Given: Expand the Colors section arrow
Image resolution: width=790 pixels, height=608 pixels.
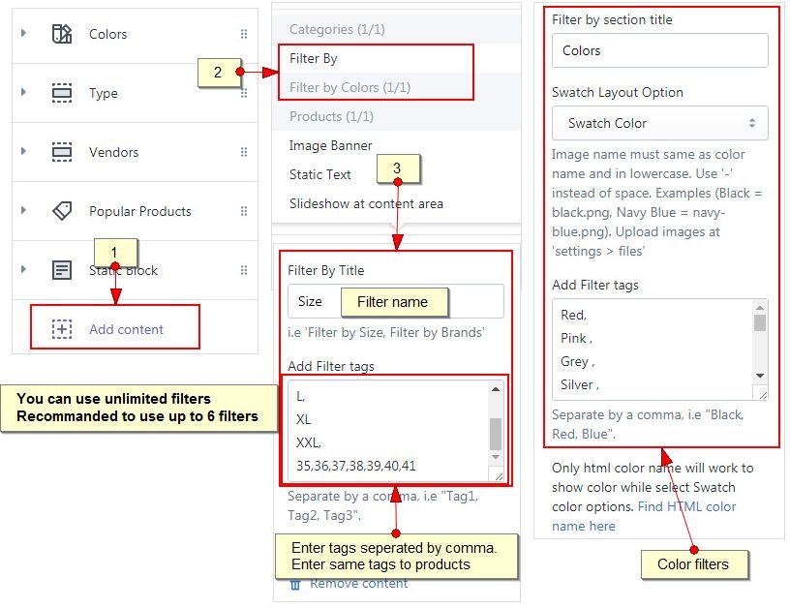Looking at the screenshot, I should pyautogui.click(x=22, y=34).
